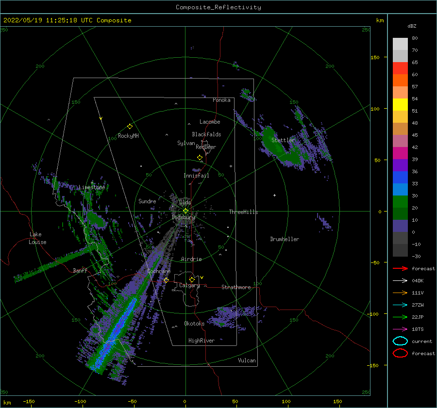
Task: Click the Okotoks town label
Action: point(194,324)
